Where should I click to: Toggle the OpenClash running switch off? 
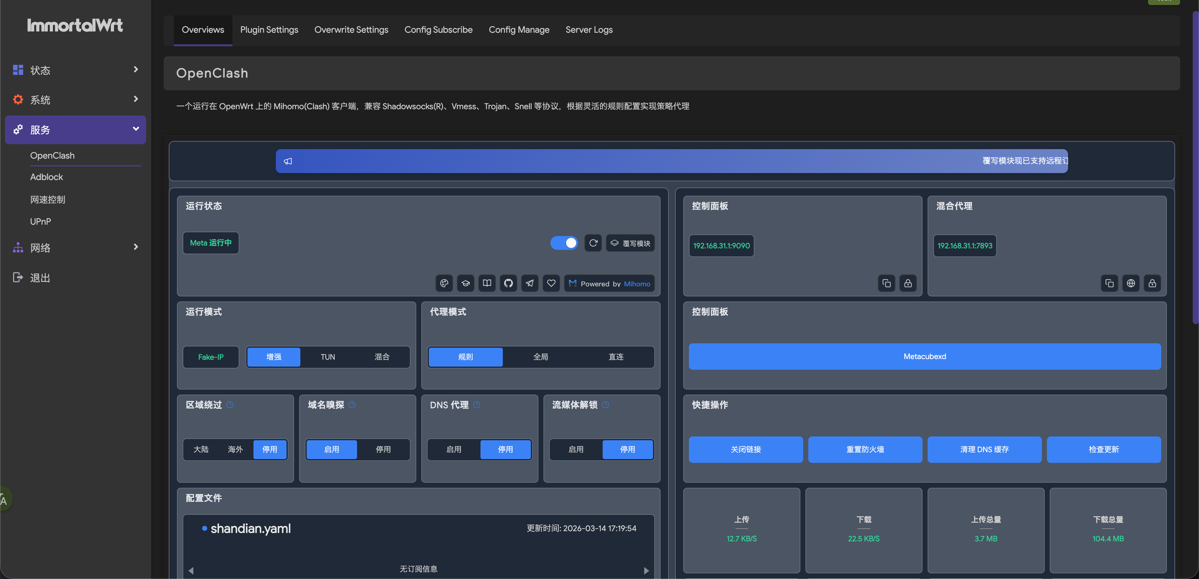point(564,243)
